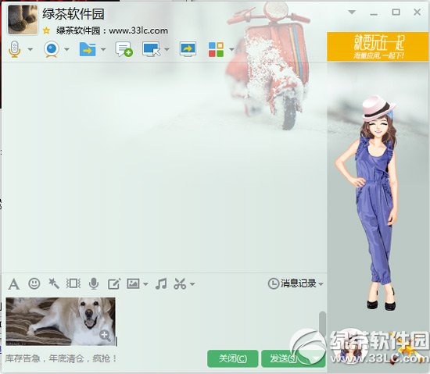The width and height of the screenshot is (430, 374).
Task: Open handwriting input pencil icon
Action: click(114, 284)
